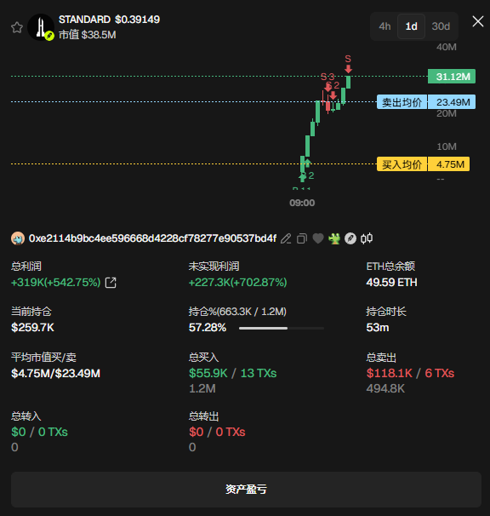Open the green frog icon link

click(334, 238)
